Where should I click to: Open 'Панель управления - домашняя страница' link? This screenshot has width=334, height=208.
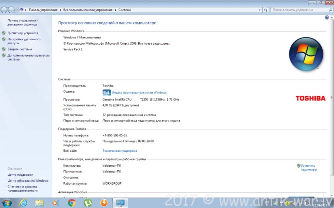[x=23, y=23]
